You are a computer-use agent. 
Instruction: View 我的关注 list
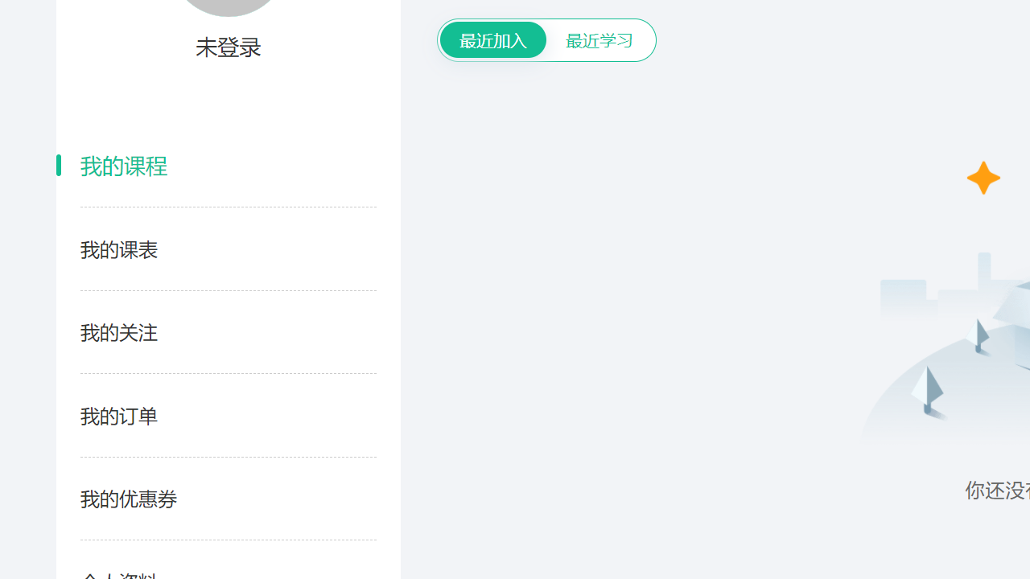coord(118,332)
